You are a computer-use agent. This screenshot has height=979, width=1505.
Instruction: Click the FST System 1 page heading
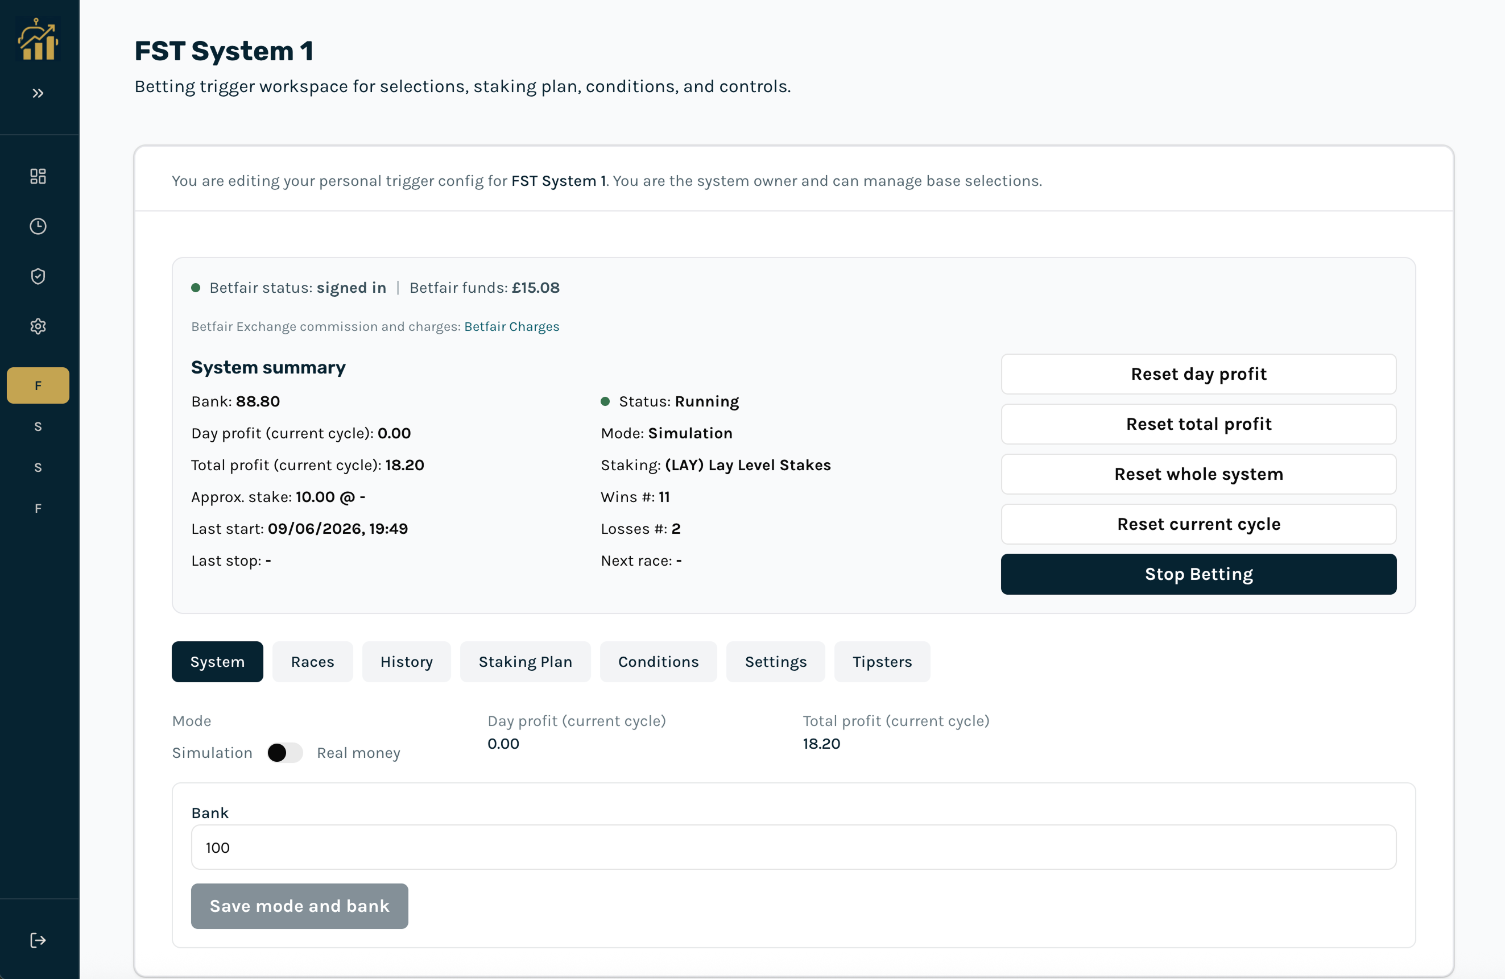click(224, 51)
